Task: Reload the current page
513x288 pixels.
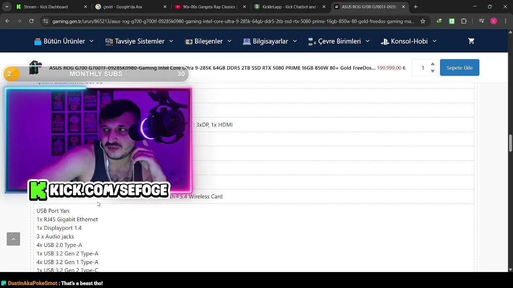Action: [x=31, y=21]
